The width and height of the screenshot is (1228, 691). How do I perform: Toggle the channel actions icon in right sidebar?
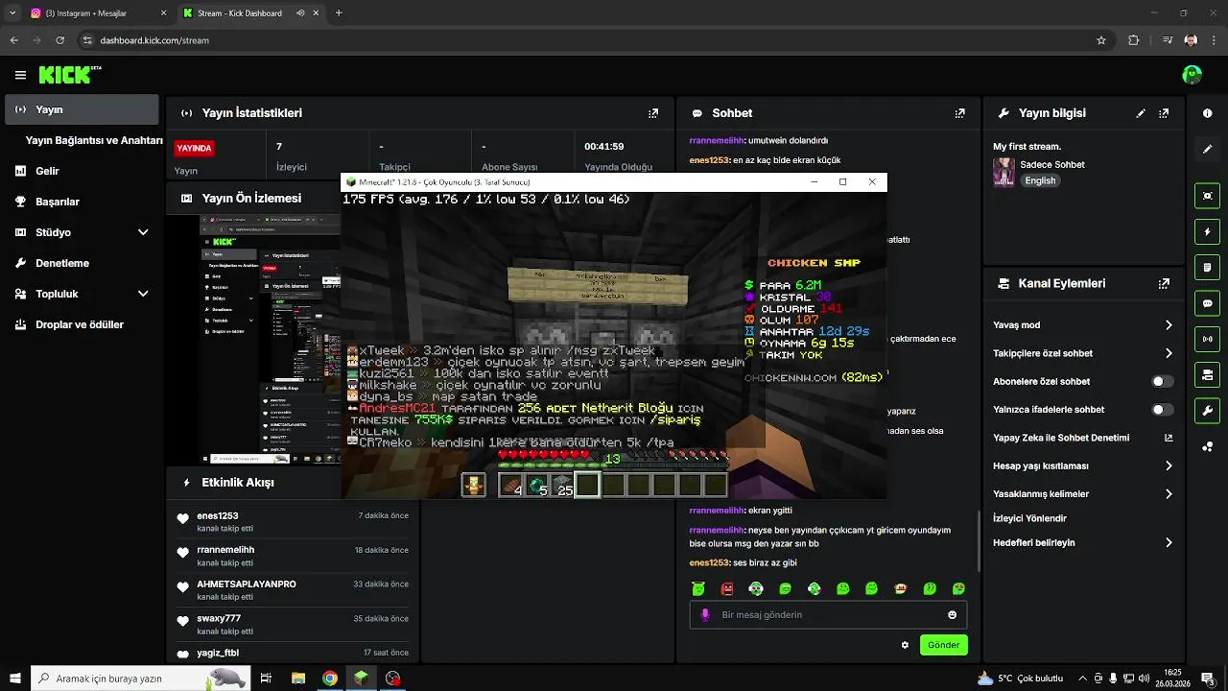pos(1207,374)
